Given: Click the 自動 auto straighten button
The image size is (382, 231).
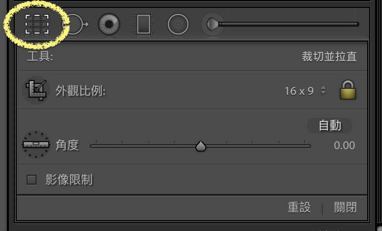Looking at the screenshot, I should click(330, 125).
